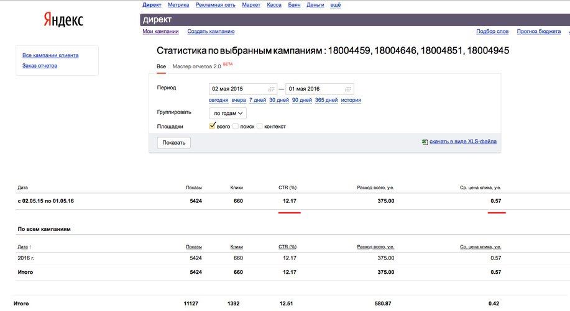Click 'Создать кампанию' link
Image resolution: width=570 pixels, height=311 pixels.
pyautogui.click(x=211, y=31)
